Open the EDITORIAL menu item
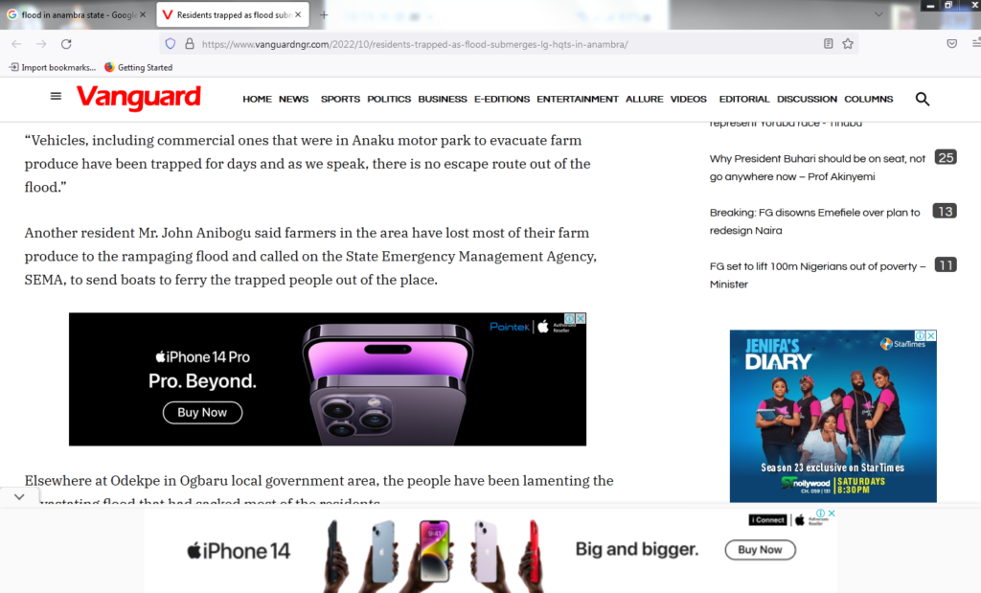This screenshot has width=981, height=593. 743,99
